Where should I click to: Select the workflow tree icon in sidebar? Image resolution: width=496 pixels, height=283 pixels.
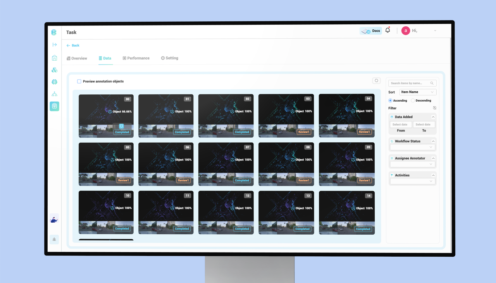pos(54,94)
